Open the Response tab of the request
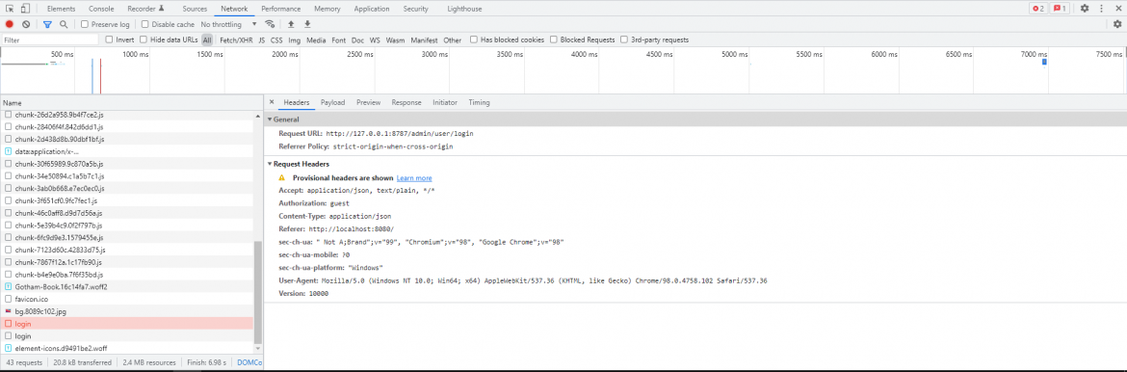The height and width of the screenshot is (372, 1127). 406,102
